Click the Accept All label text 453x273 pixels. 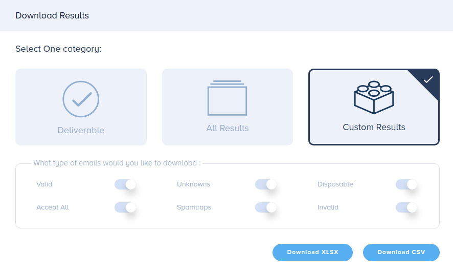click(x=53, y=207)
